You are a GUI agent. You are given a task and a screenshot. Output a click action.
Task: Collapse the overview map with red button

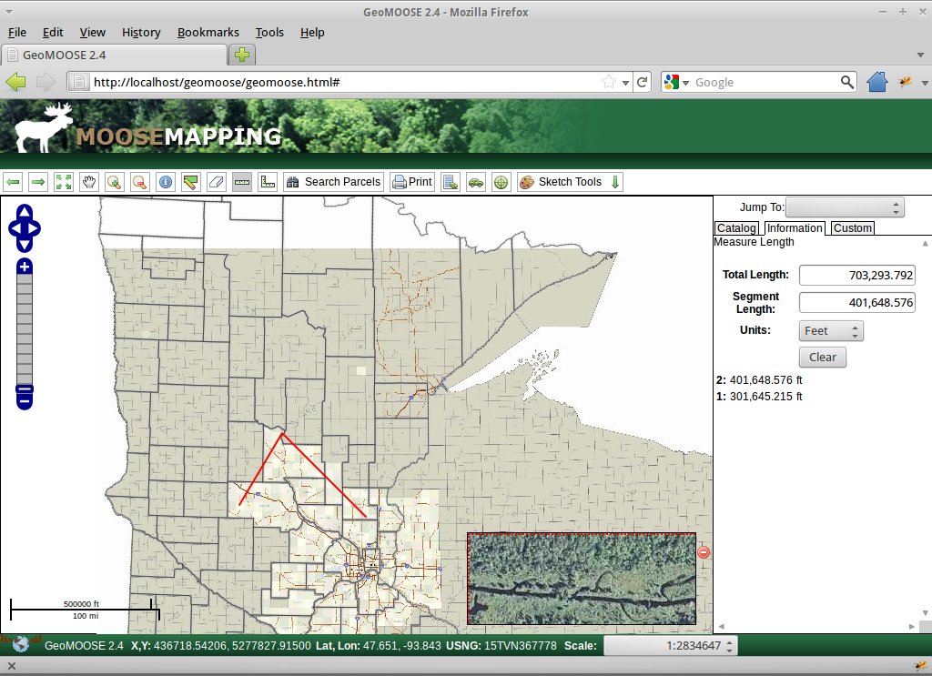(704, 552)
